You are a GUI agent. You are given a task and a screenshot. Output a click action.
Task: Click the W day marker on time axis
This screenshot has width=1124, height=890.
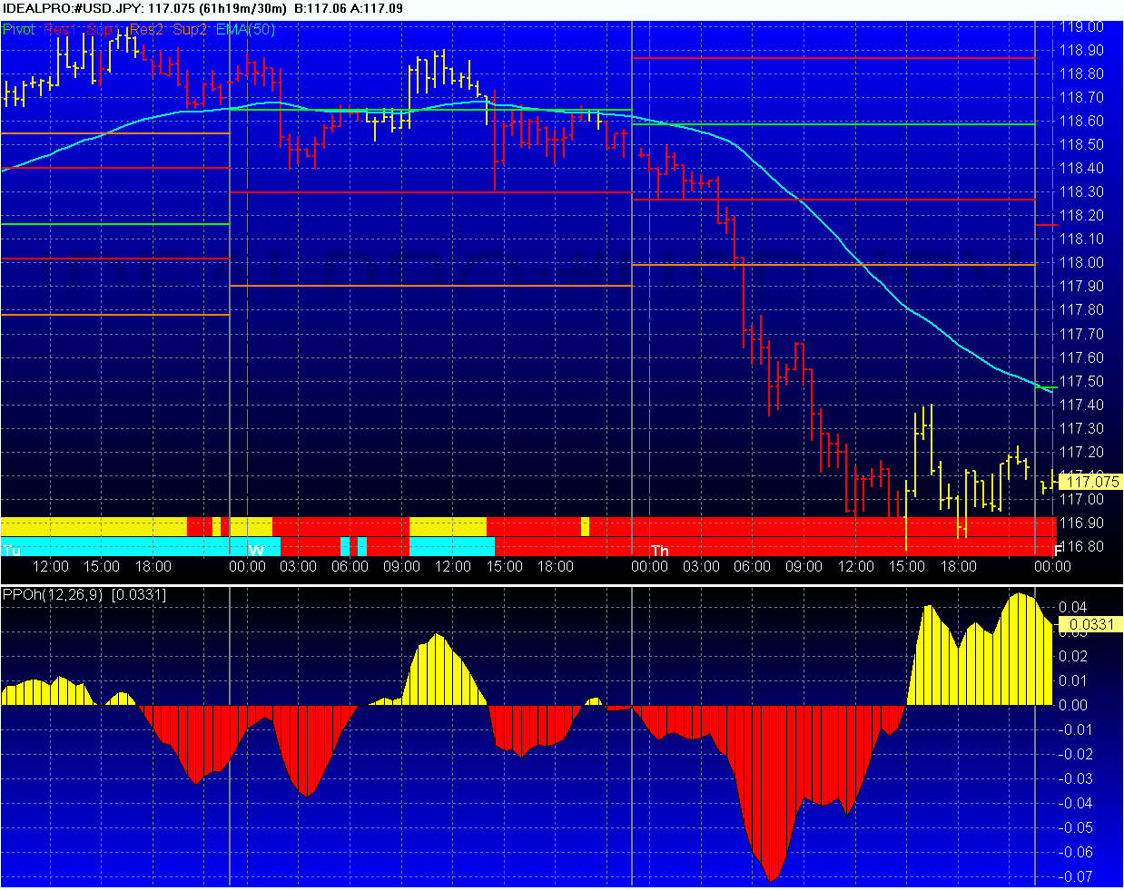tap(256, 551)
